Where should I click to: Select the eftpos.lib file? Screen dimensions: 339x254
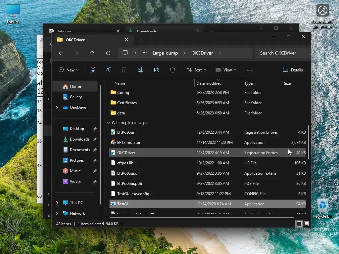coord(208,163)
